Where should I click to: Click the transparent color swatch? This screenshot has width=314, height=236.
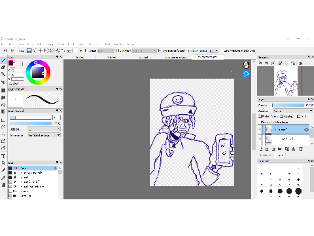tap(20, 64)
